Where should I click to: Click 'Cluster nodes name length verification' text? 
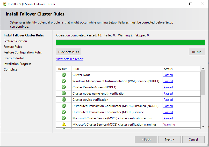(x=99, y=94)
